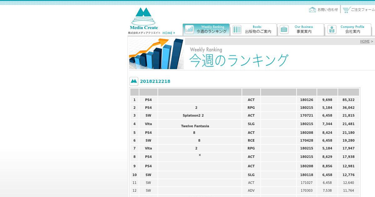Select the Splatoon2 2 title cell
This screenshot has width=375, height=197.
click(200, 115)
